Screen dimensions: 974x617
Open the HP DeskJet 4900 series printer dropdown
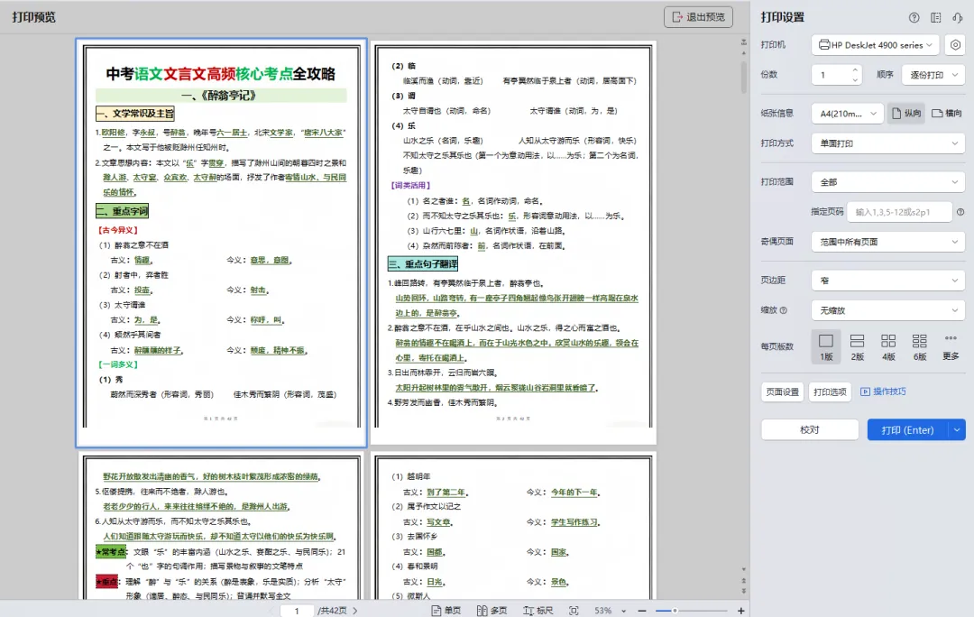[875, 45]
